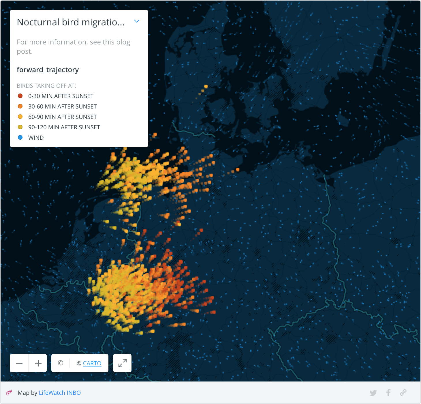Click the 0-30 min after sunset swatch
The image size is (421, 404).
click(x=20, y=96)
